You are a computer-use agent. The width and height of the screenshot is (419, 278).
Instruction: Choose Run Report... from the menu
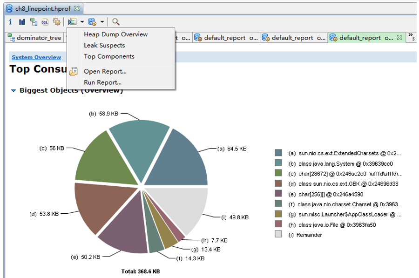click(103, 82)
